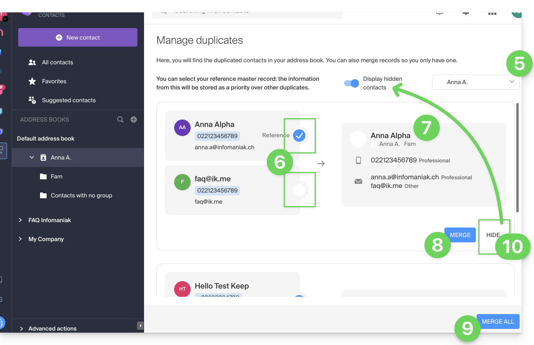Click the add address book plus icon
Viewport: 534px width, 345px height.
[134, 120]
